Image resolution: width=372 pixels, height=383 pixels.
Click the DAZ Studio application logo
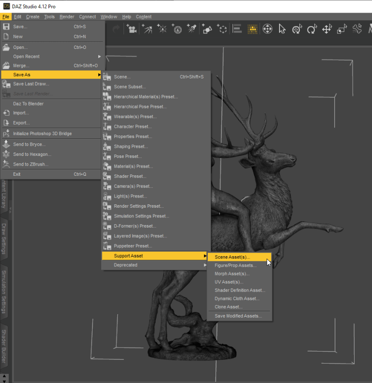pyautogui.click(x=7, y=6)
